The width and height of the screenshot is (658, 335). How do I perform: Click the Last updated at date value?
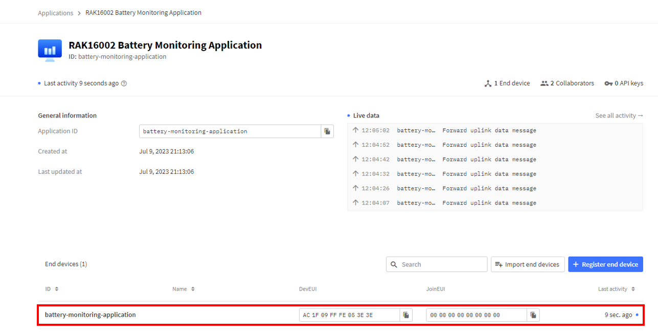coord(167,172)
